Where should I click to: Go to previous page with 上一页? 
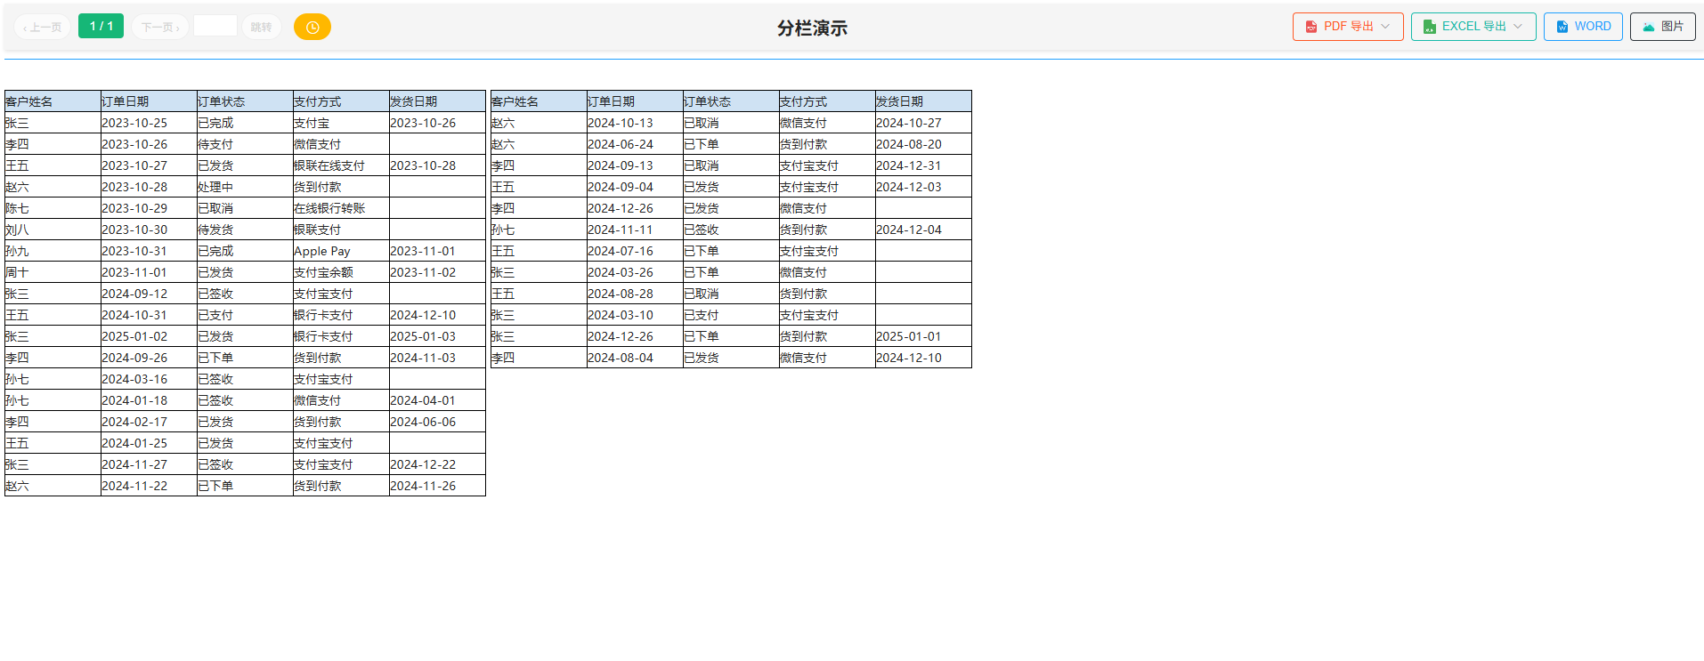point(42,28)
